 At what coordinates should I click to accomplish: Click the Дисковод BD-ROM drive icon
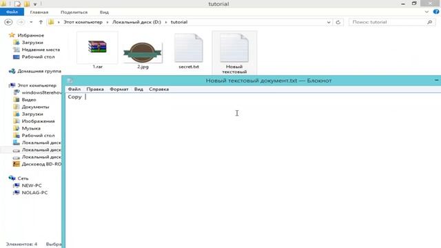pyautogui.click(x=17, y=164)
